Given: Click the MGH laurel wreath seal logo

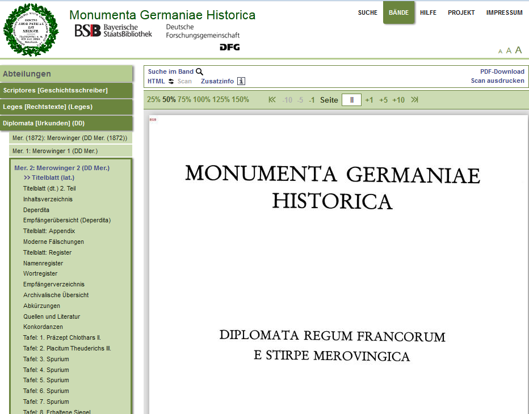Looking at the screenshot, I should tap(31, 29).
